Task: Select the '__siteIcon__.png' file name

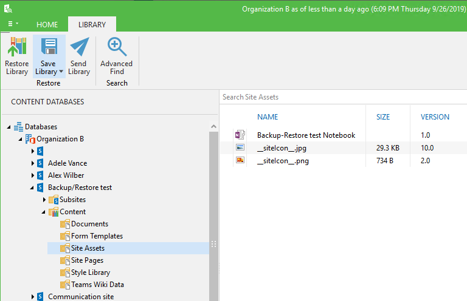Action: [x=283, y=161]
